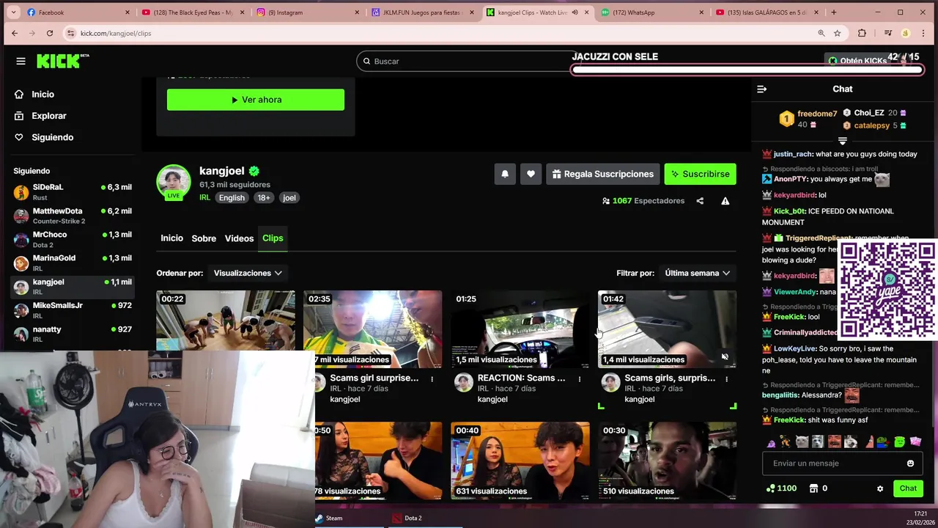The height and width of the screenshot is (528, 938).
Task: Switch to the WhatsApp browser tab
Action: 651,12
